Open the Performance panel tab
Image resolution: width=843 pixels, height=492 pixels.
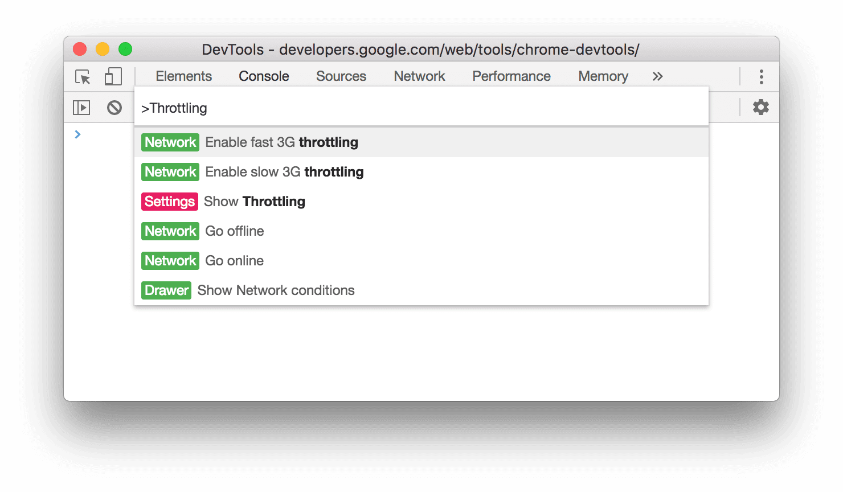(511, 76)
